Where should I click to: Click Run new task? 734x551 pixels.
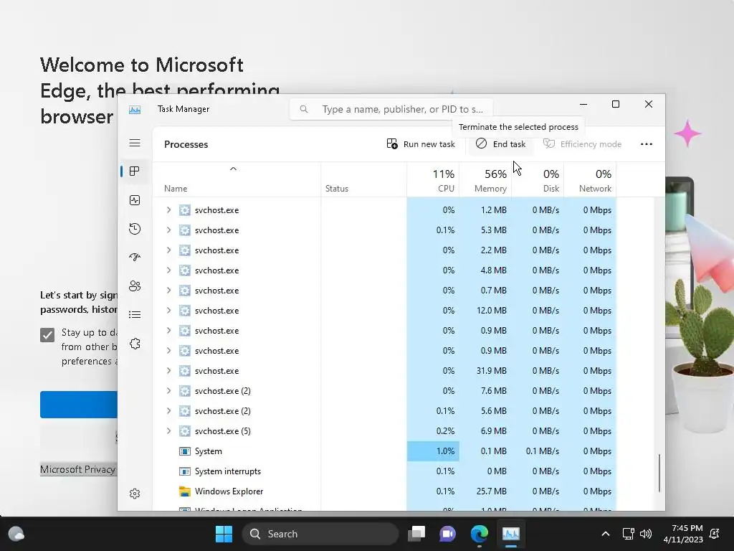coord(420,143)
